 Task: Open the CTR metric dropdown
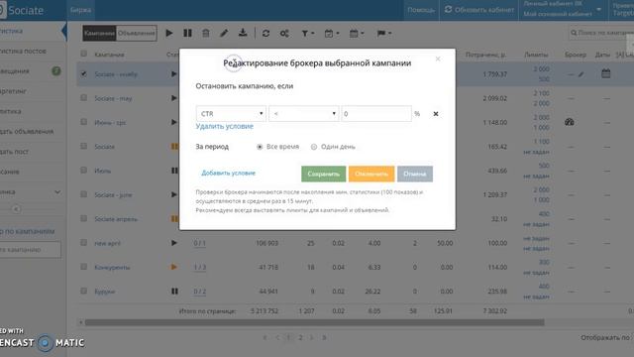pyautogui.click(x=231, y=114)
